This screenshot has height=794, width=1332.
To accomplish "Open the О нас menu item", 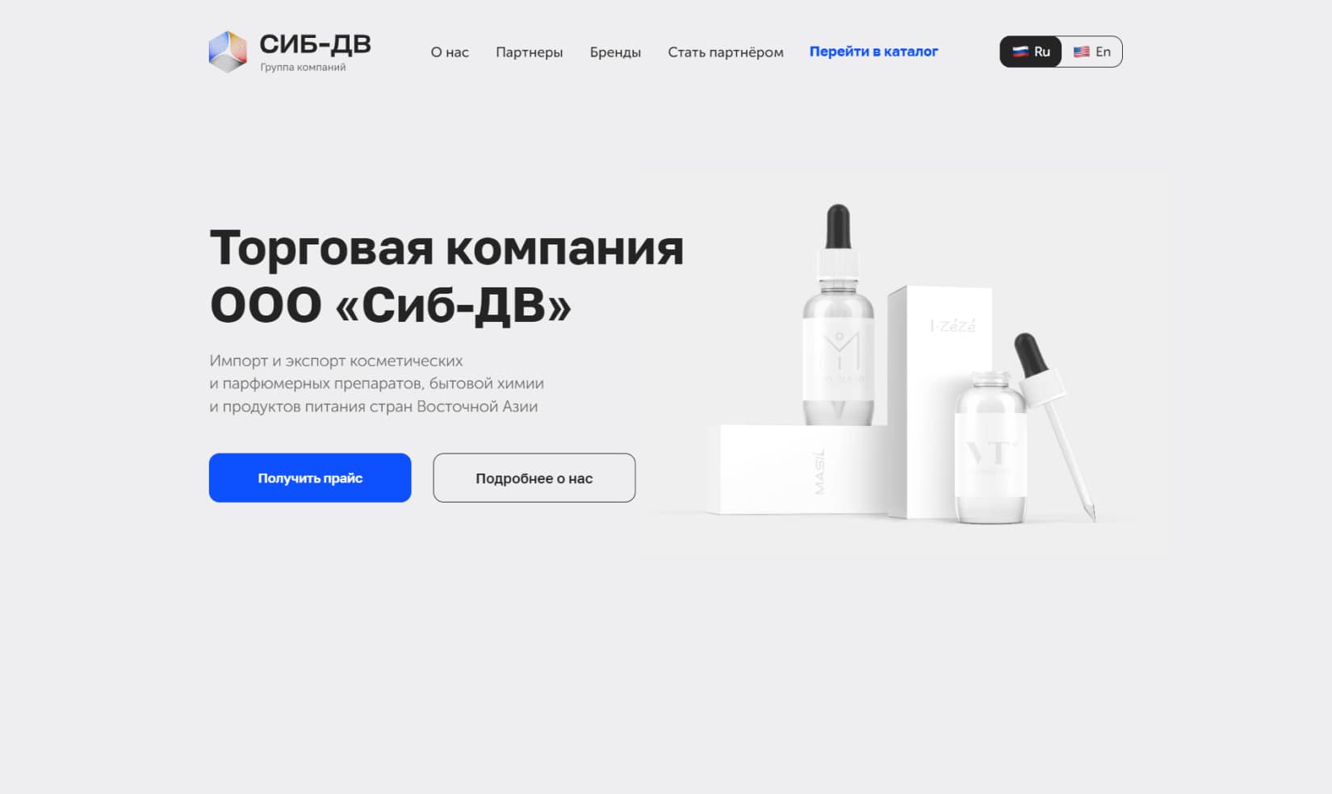I will (x=450, y=52).
